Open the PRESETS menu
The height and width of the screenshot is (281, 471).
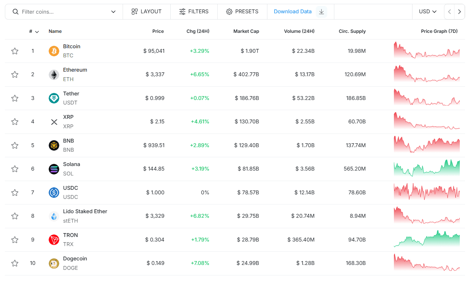click(242, 12)
